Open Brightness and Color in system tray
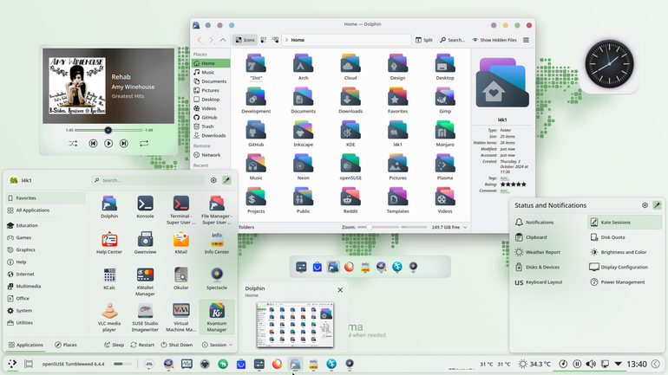 (x=624, y=252)
